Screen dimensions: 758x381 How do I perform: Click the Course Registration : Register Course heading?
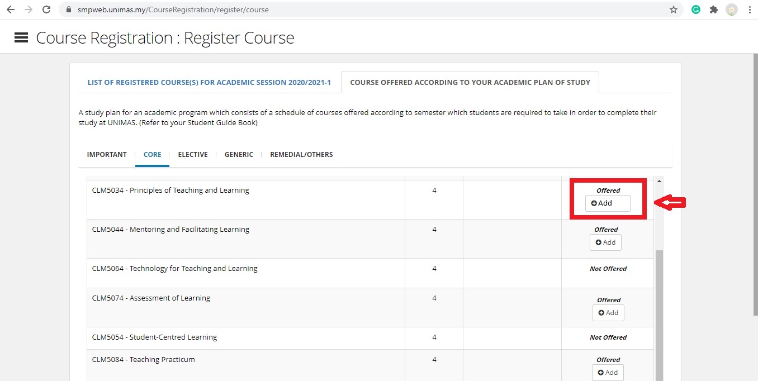(165, 38)
